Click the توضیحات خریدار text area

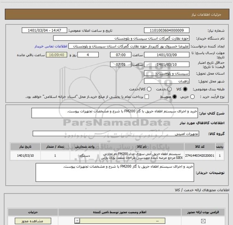(115, 172)
